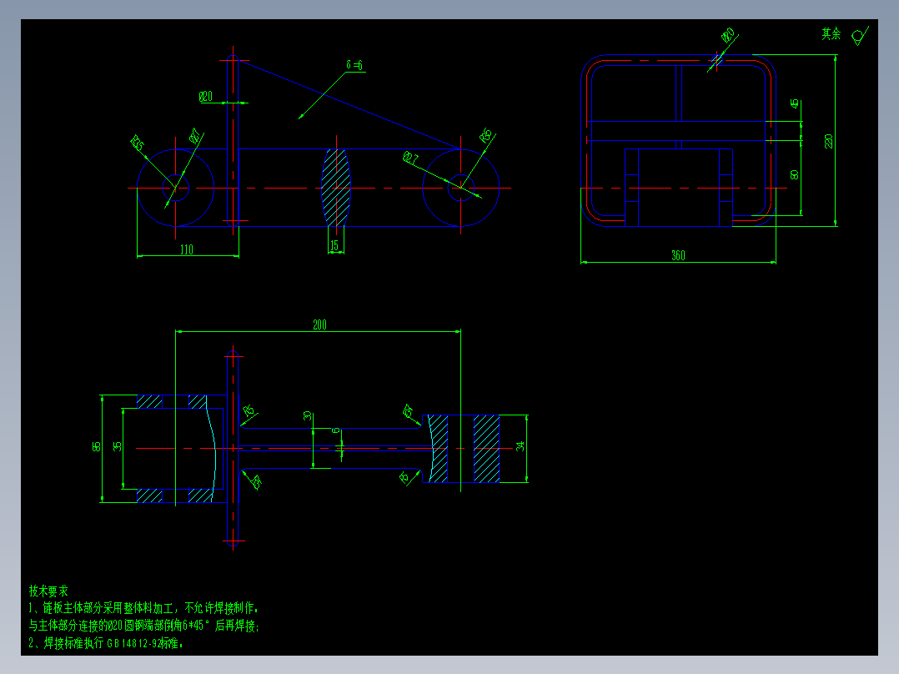Screen dimensions: 899x674
Task: Select the 35 inner height dimension
Action: click(x=118, y=446)
